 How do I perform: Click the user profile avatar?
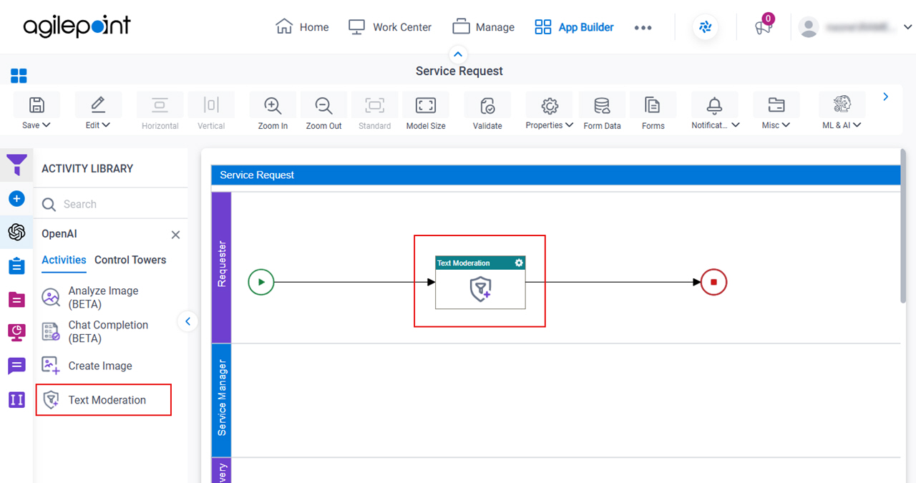click(x=809, y=27)
